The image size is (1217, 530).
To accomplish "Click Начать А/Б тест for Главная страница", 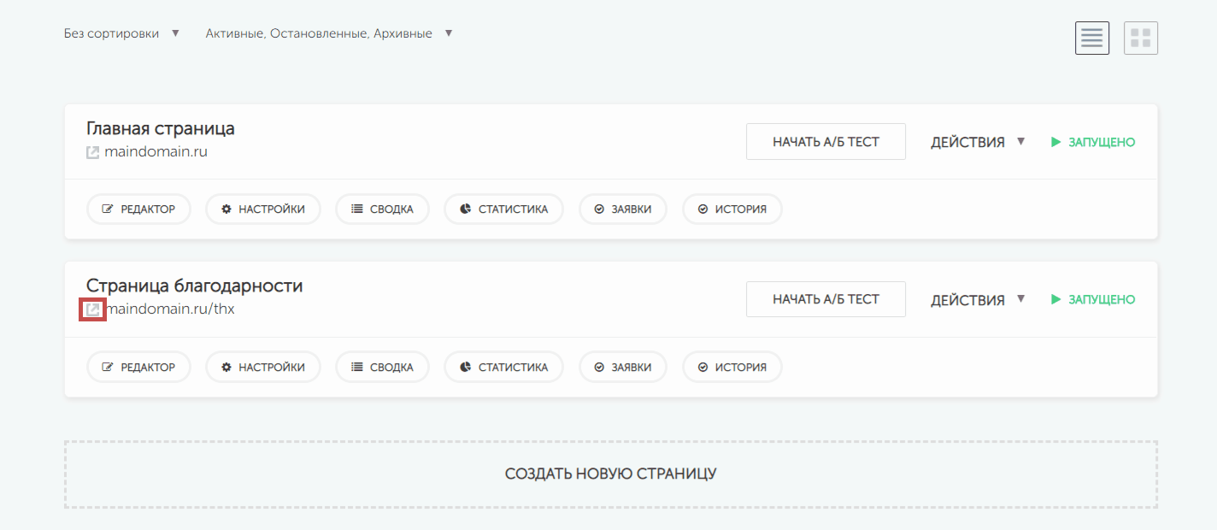I will pos(826,142).
